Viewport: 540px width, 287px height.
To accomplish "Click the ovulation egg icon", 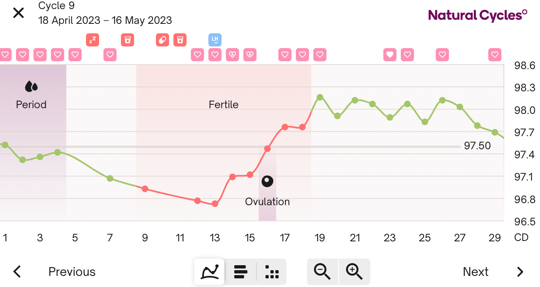I will click(x=268, y=181).
